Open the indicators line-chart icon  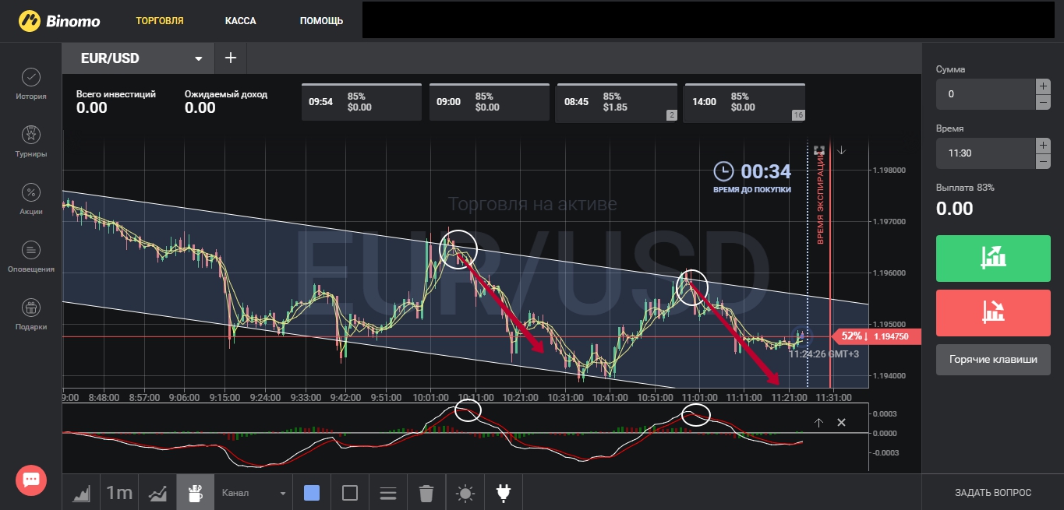point(157,492)
